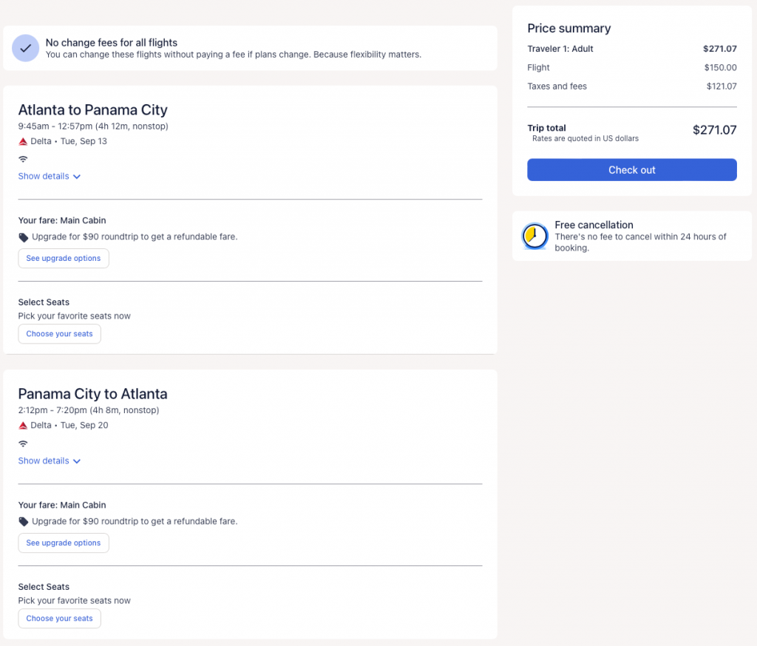757x646 pixels.
Task: Click the Atlanta to Panama City heading
Action: (92, 110)
